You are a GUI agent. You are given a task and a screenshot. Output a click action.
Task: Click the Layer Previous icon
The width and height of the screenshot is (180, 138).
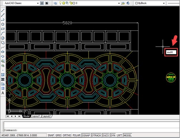tap(128, 3)
